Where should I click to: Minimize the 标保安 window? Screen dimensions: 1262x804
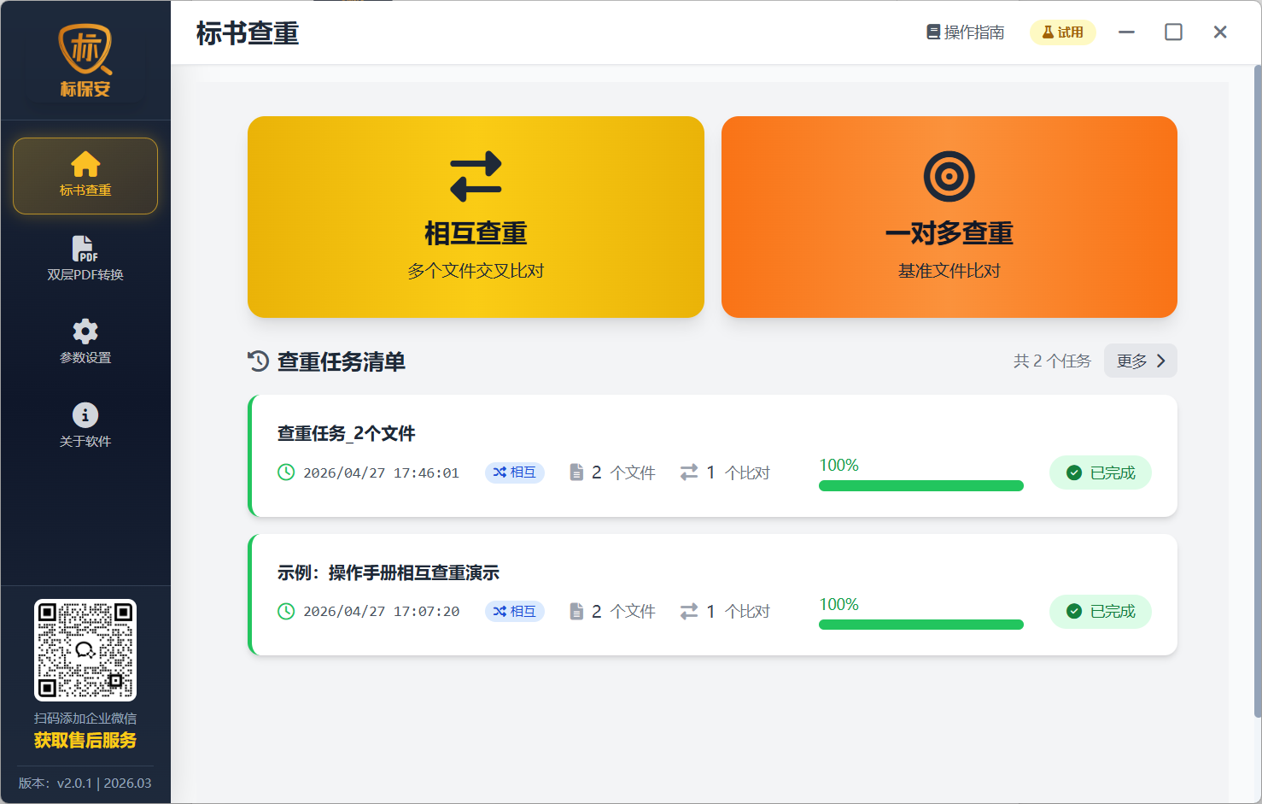[x=1127, y=32]
